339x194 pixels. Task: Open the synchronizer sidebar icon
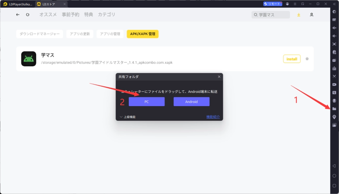334,93
